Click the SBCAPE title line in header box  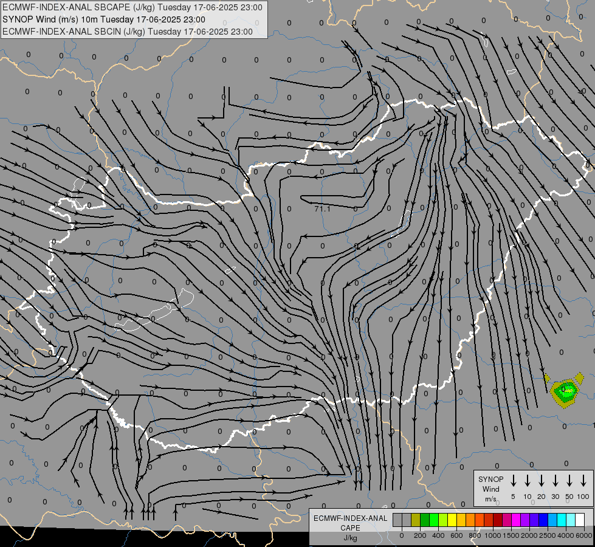132,7
